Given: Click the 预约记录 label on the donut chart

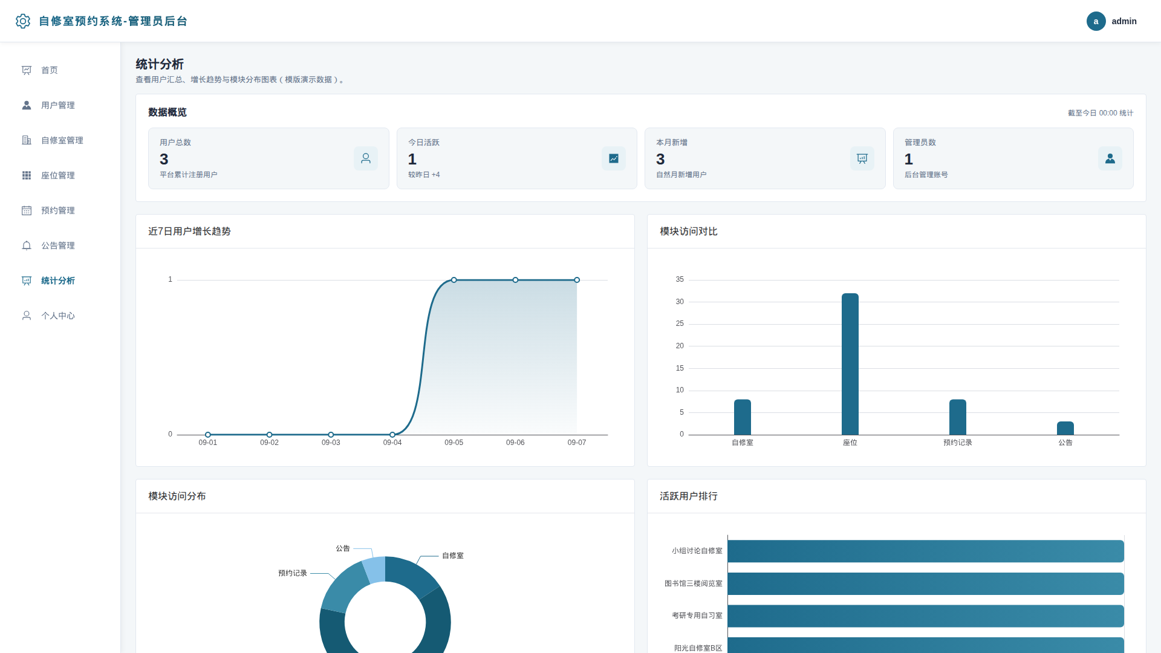Looking at the screenshot, I should [293, 573].
